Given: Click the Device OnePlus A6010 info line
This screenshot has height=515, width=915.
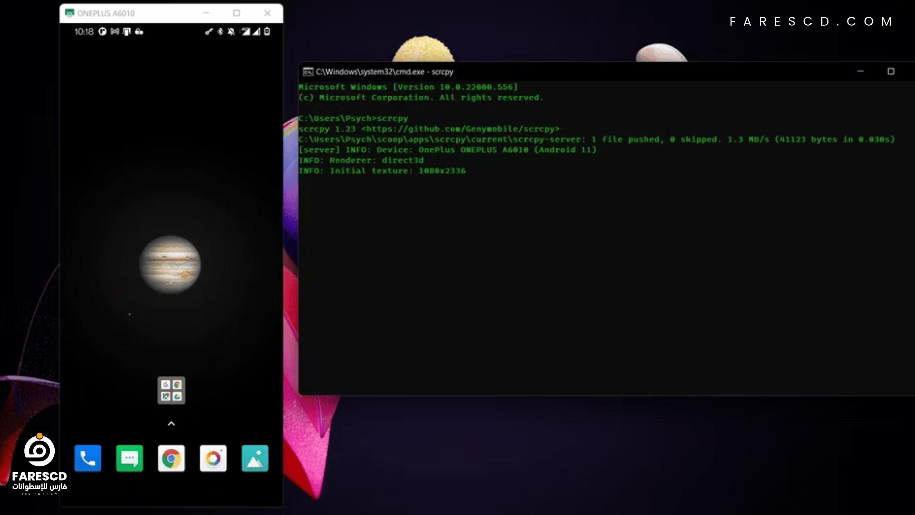Looking at the screenshot, I should tap(447, 150).
